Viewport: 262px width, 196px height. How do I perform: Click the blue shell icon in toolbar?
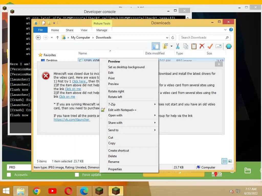[x=228, y=46]
